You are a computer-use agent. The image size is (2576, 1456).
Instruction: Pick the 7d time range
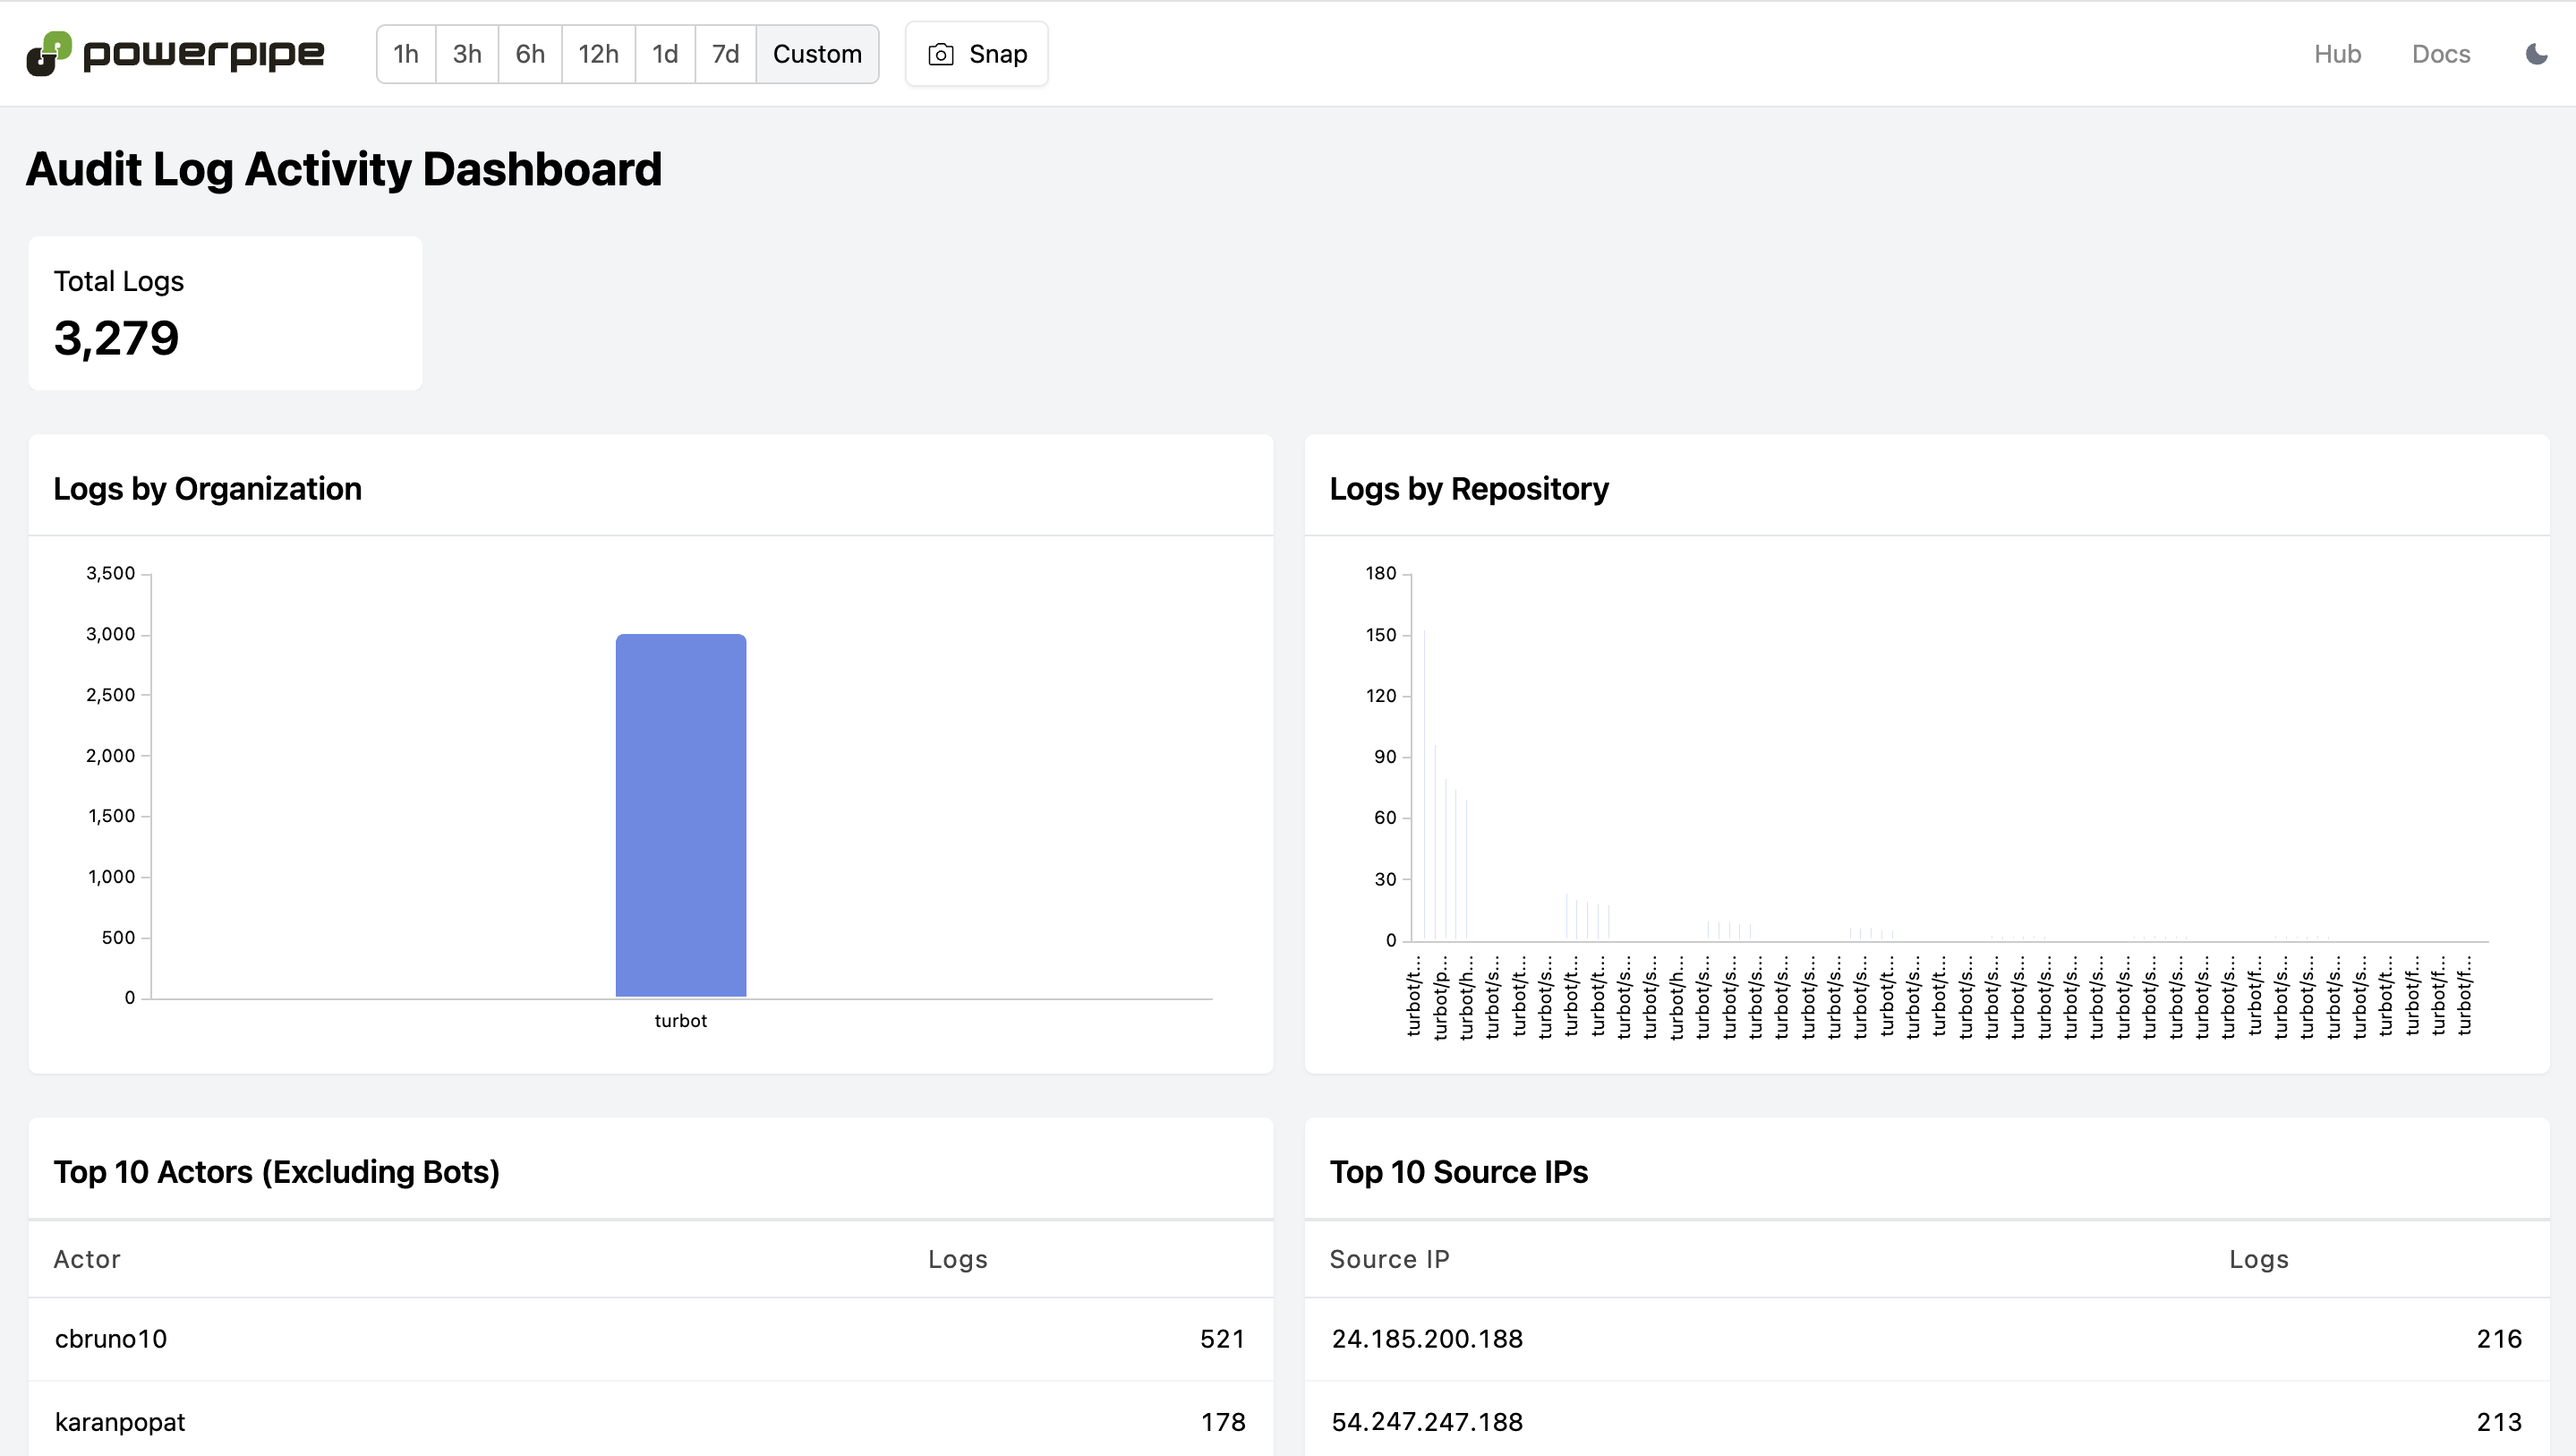pos(725,54)
